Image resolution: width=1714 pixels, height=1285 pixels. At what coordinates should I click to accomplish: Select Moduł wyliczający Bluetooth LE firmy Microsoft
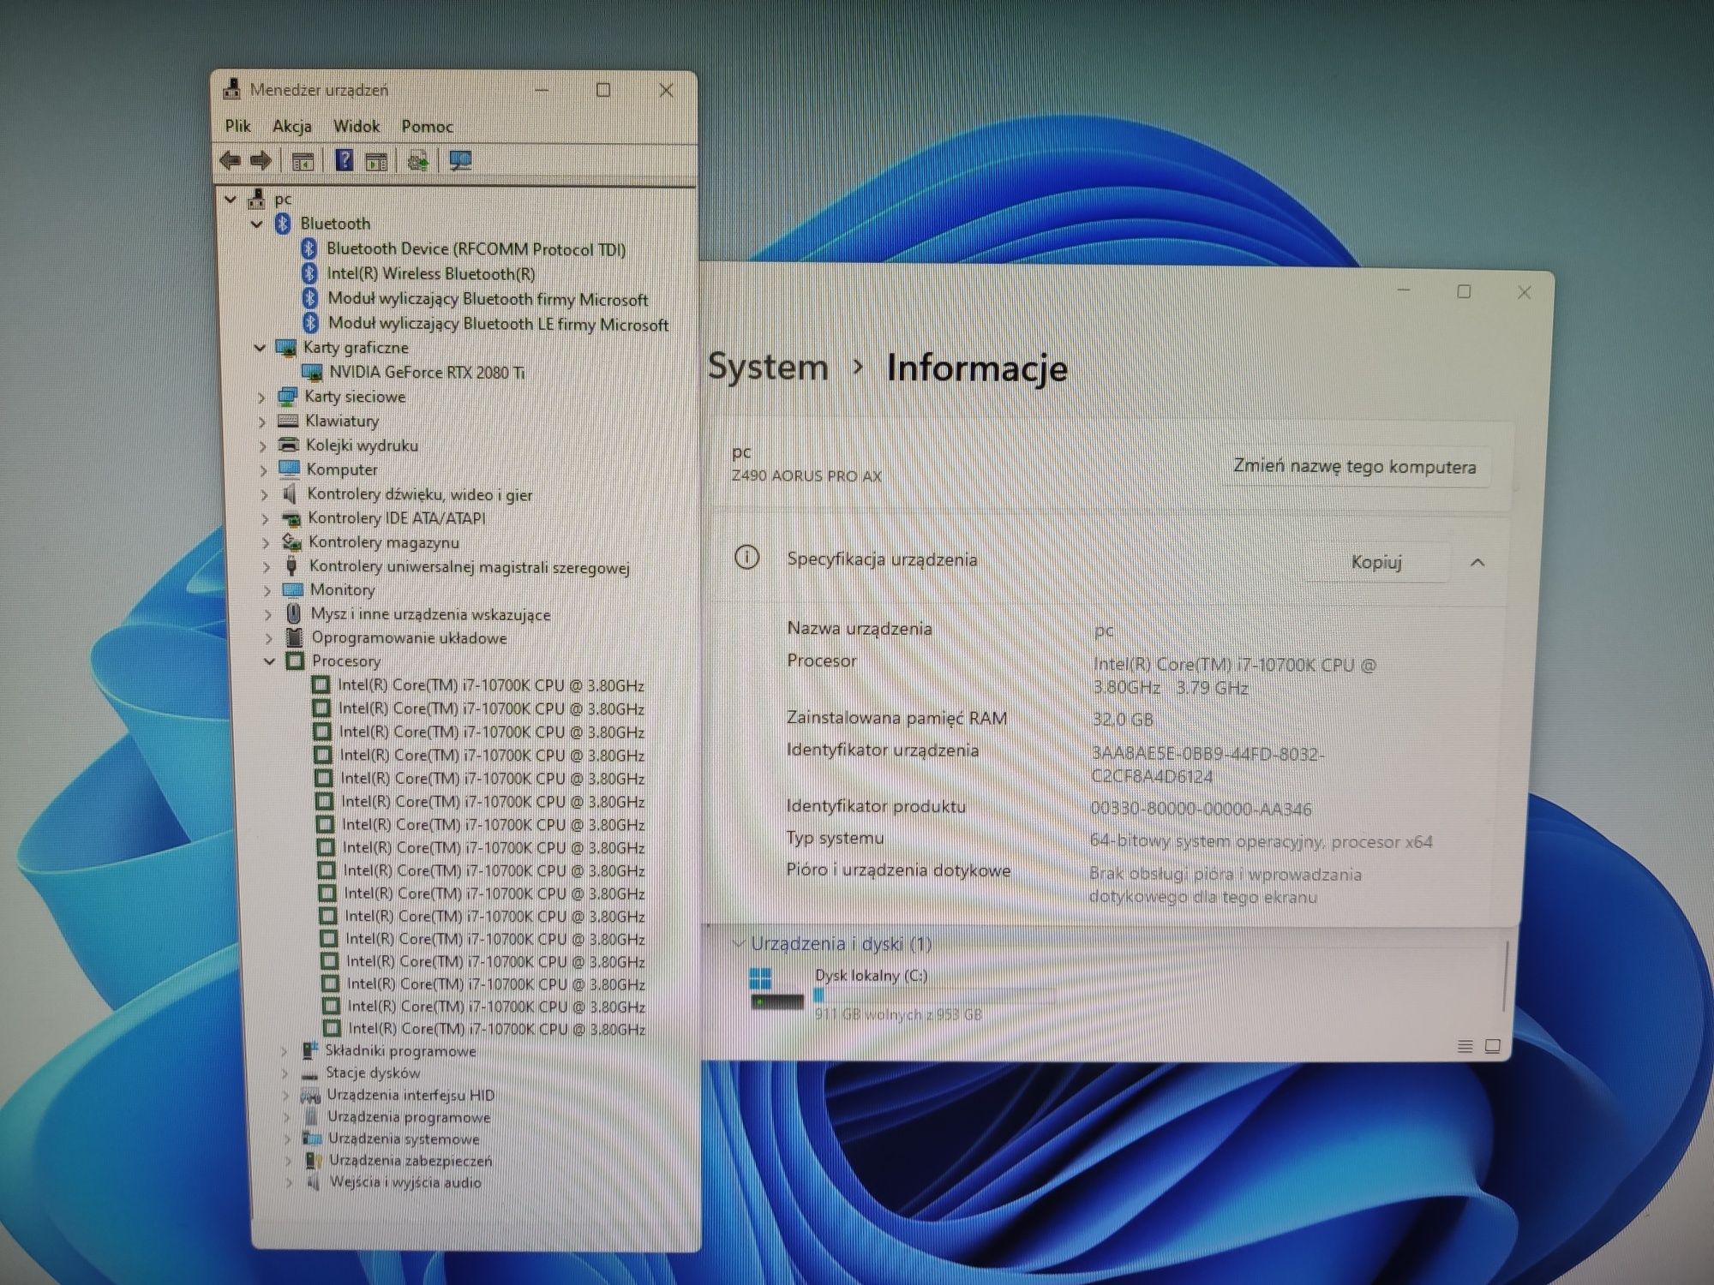pos(498,324)
